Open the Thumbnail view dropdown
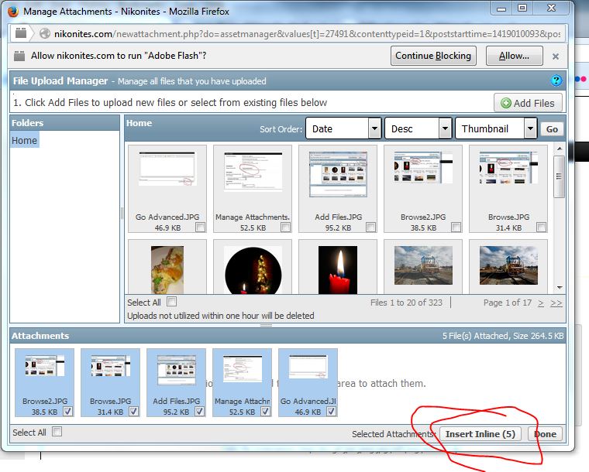The width and height of the screenshot is (589, 472). (496, 128)
